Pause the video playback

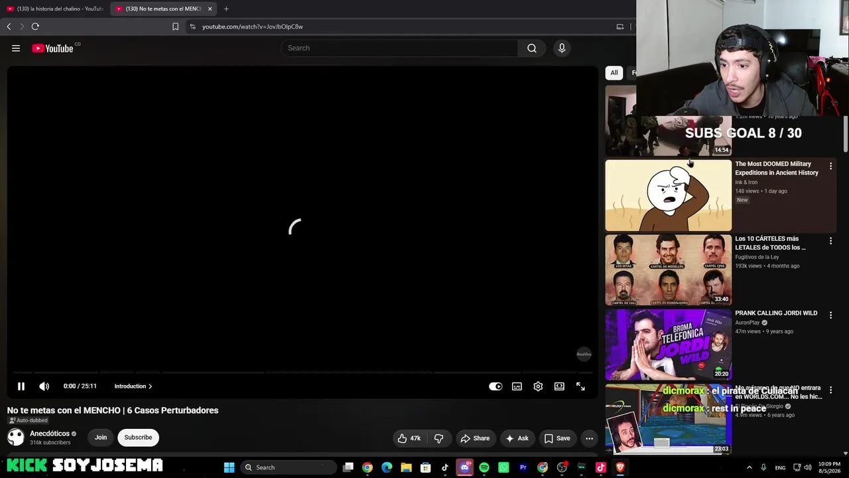tap(21, 386)
